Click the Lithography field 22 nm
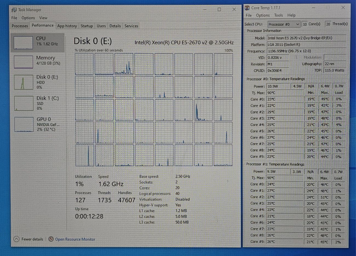356x256 pixels. [x=335, y=64]
